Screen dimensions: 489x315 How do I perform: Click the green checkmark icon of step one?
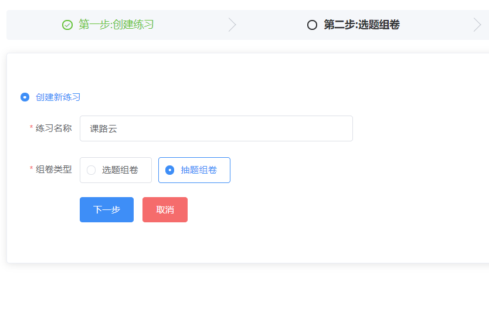(67, 25)
